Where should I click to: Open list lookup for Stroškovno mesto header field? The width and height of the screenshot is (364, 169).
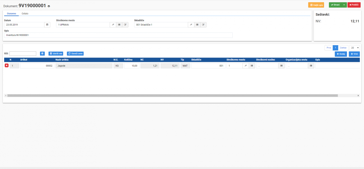pos(119,25)
